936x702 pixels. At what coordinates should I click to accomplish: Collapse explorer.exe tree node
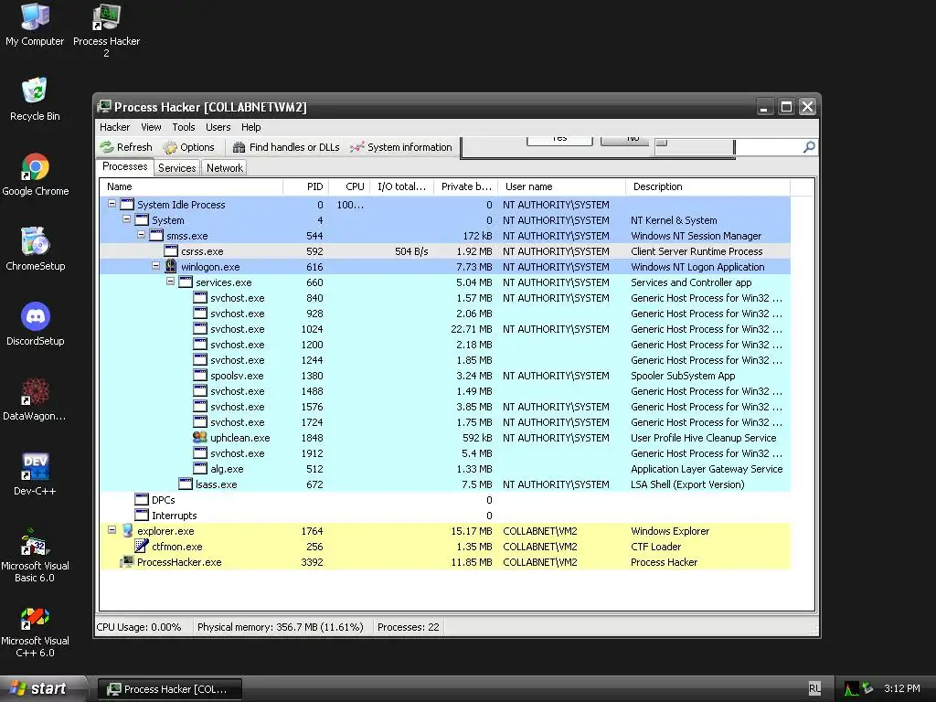point(112,529)
